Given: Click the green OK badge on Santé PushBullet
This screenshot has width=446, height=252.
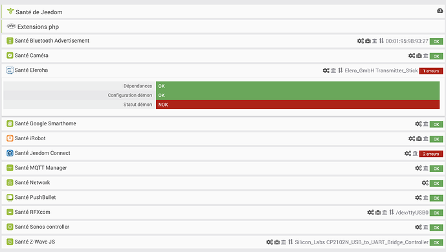Looking at the screenshot, I should click(x=436, y=198).
